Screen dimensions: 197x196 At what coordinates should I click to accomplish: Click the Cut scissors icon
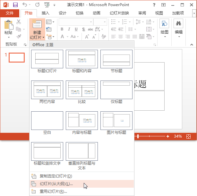(19, 22)
